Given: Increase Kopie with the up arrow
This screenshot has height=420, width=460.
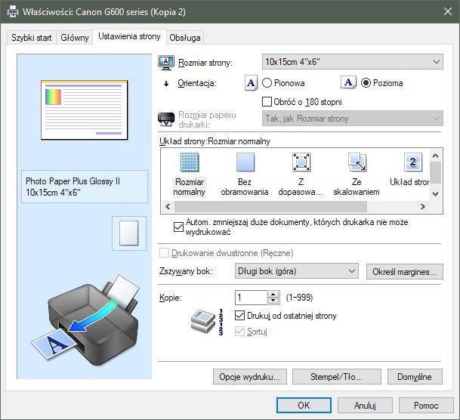Looking at the screenshot, I should click(x=273, y=295).
